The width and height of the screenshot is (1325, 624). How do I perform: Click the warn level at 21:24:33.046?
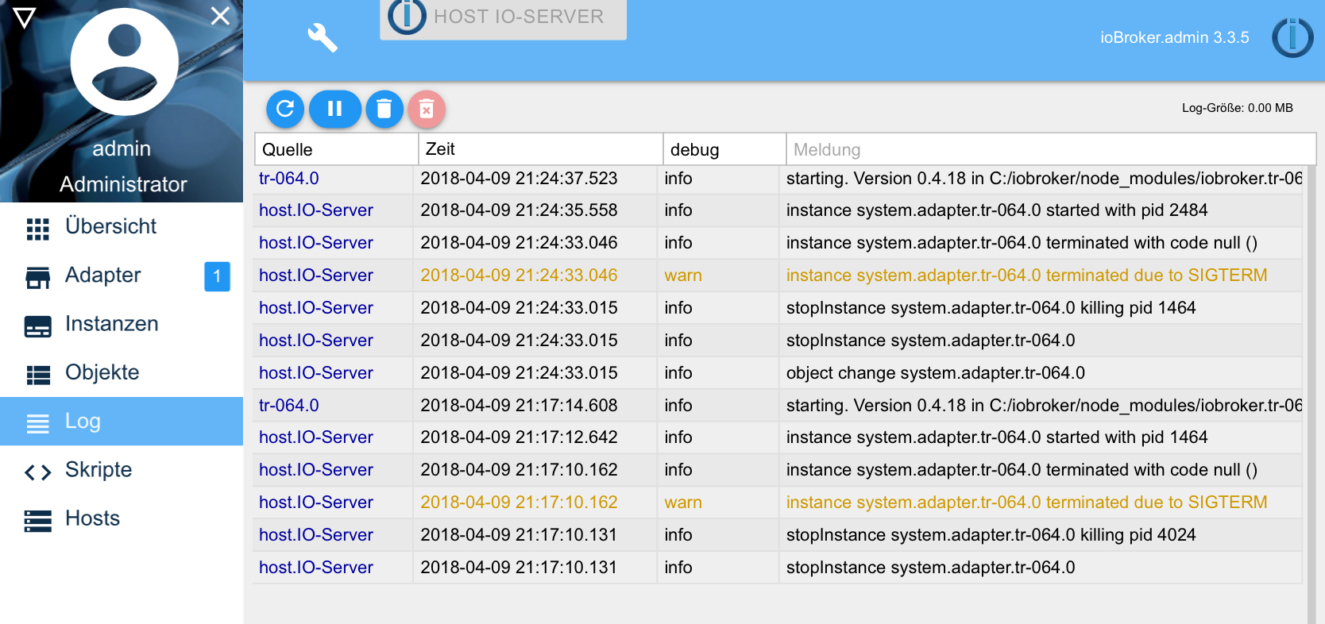683,275
